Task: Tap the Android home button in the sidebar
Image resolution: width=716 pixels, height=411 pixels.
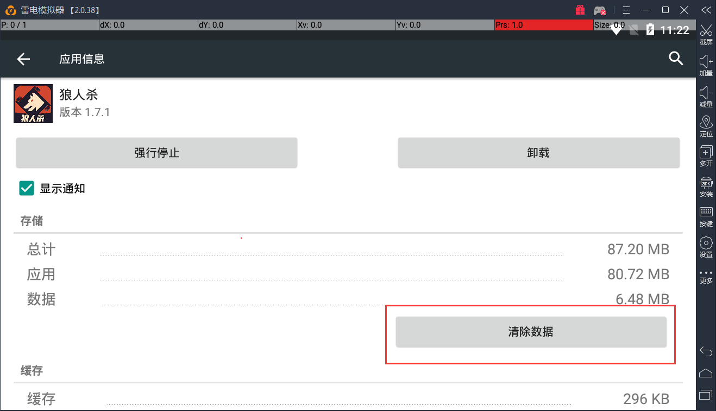Action: 706,373
